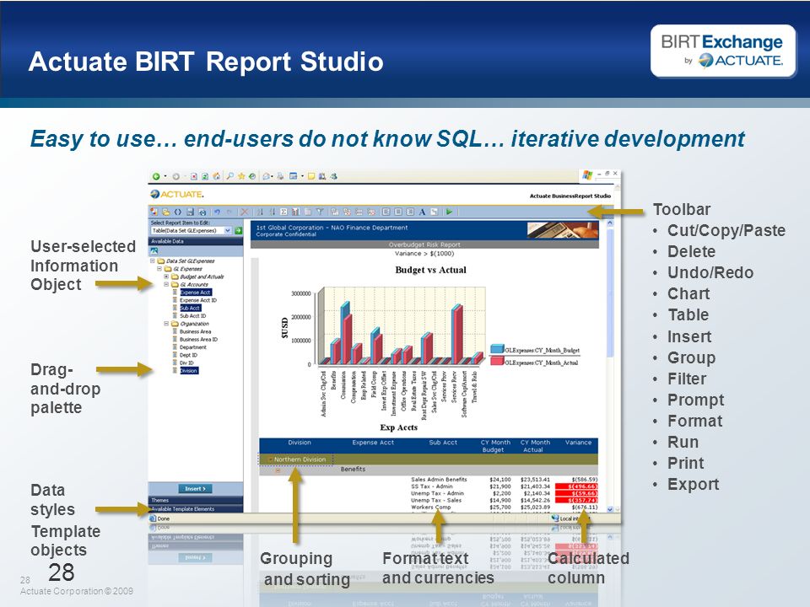
Task: Open browser History icon
Action: pos(252,176)
